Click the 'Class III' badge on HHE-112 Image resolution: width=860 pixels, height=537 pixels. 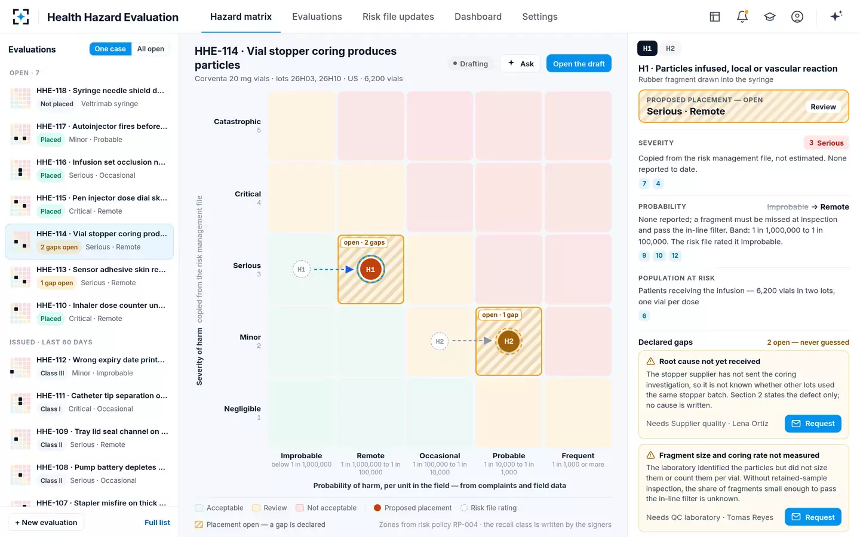coord(53,374)
